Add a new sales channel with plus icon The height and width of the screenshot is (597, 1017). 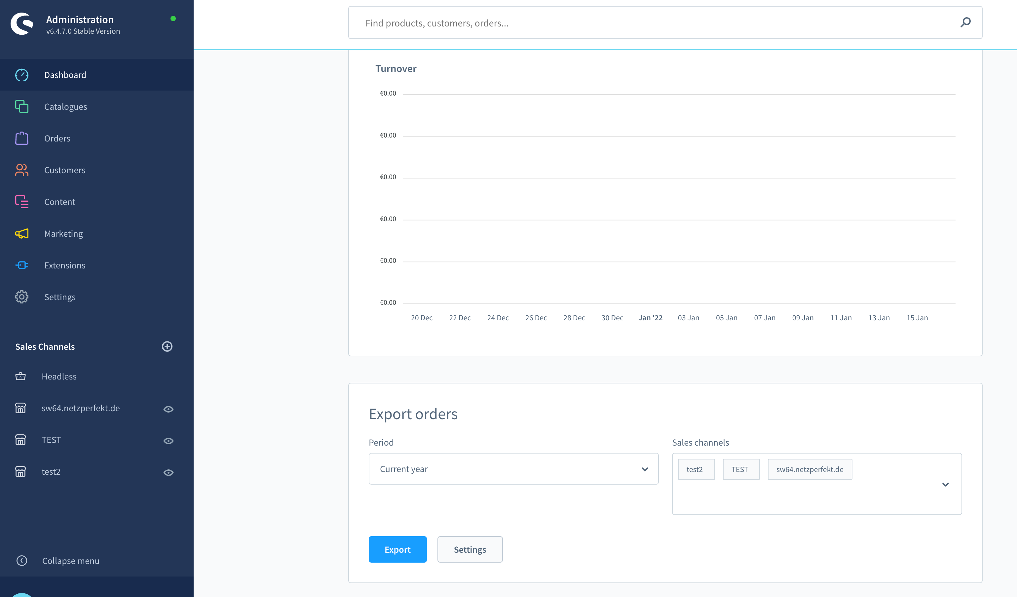coord(167,346)
